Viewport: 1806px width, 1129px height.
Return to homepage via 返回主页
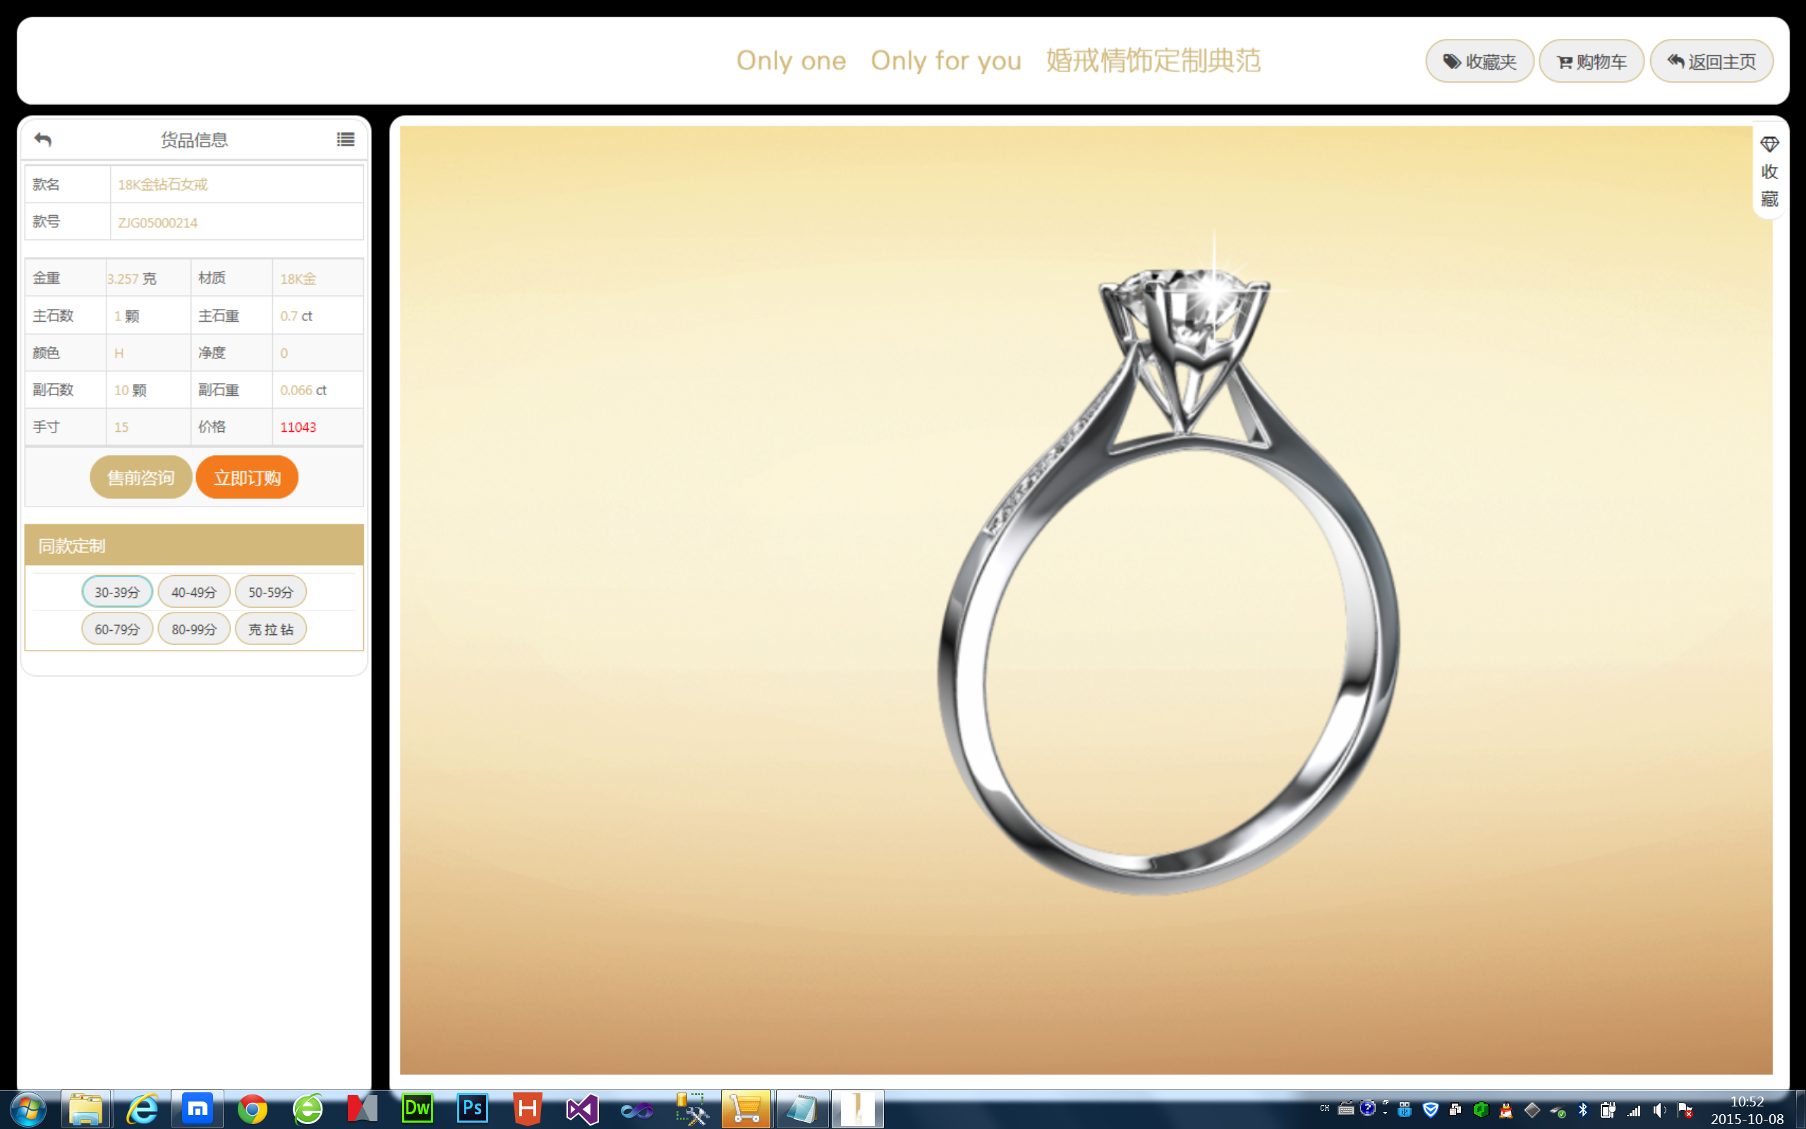1711,61
